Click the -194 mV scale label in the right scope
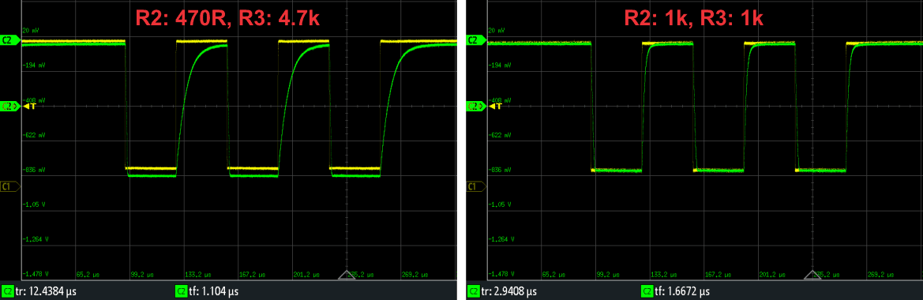Image resolution: width=923 pixels, height=300 pixels. (501, 66)
